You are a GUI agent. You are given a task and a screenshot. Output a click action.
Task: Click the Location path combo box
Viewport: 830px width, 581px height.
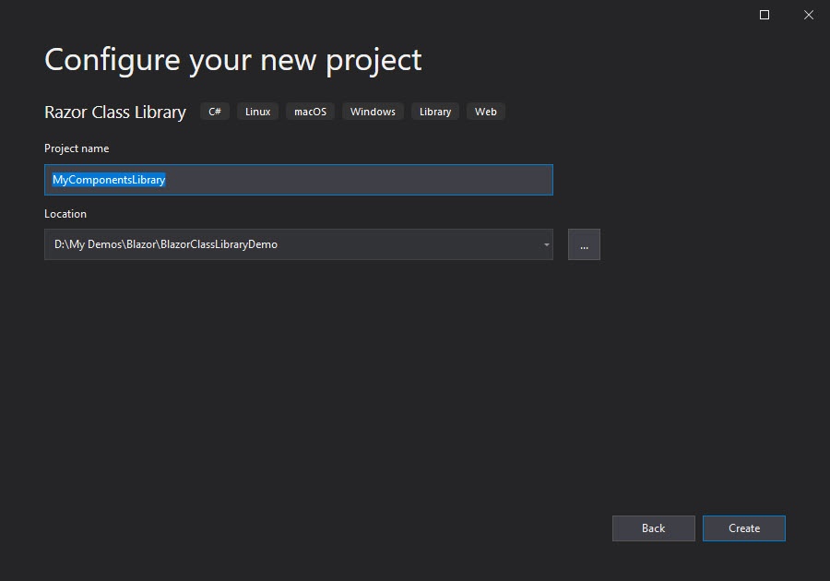[299, 244]
